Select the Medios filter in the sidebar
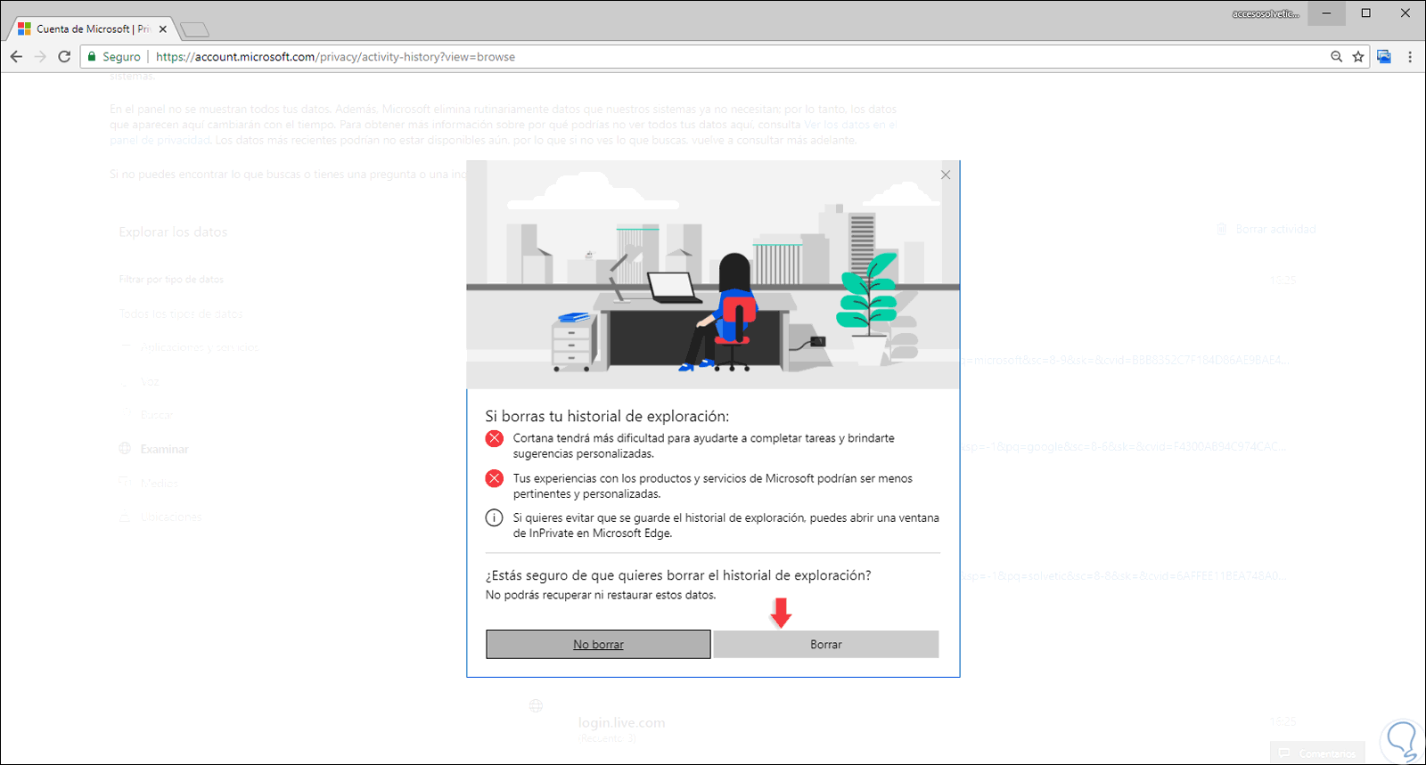Screen dimensions: 1426x765 (159, 483)
